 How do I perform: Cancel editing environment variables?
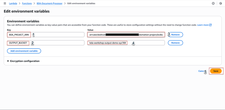201,71
